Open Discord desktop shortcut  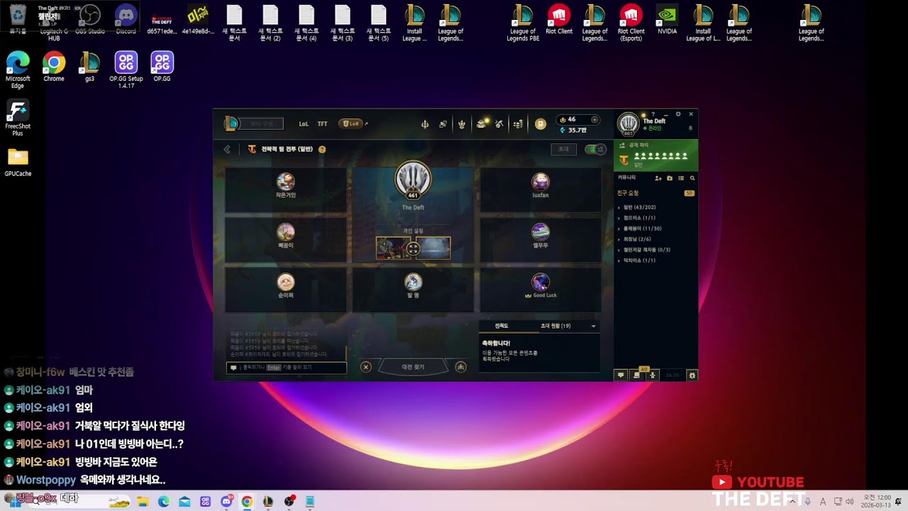pyautogui.click(x=126, y=19)
